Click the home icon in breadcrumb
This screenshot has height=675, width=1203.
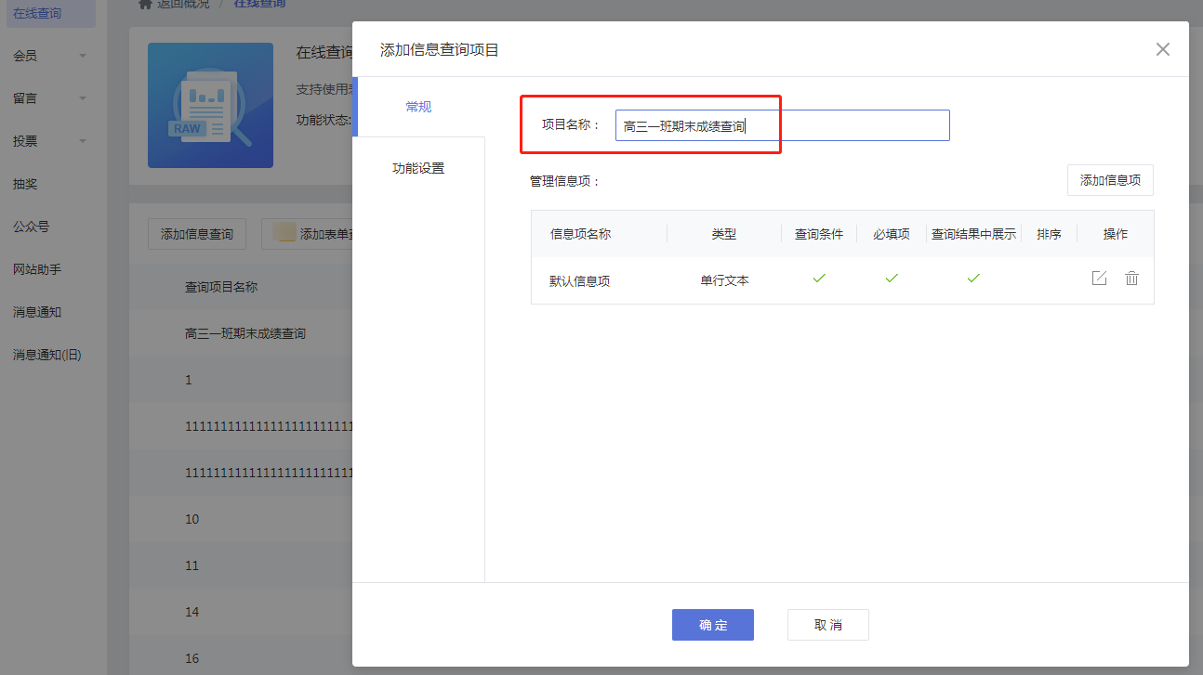click(x=145, y=4)
